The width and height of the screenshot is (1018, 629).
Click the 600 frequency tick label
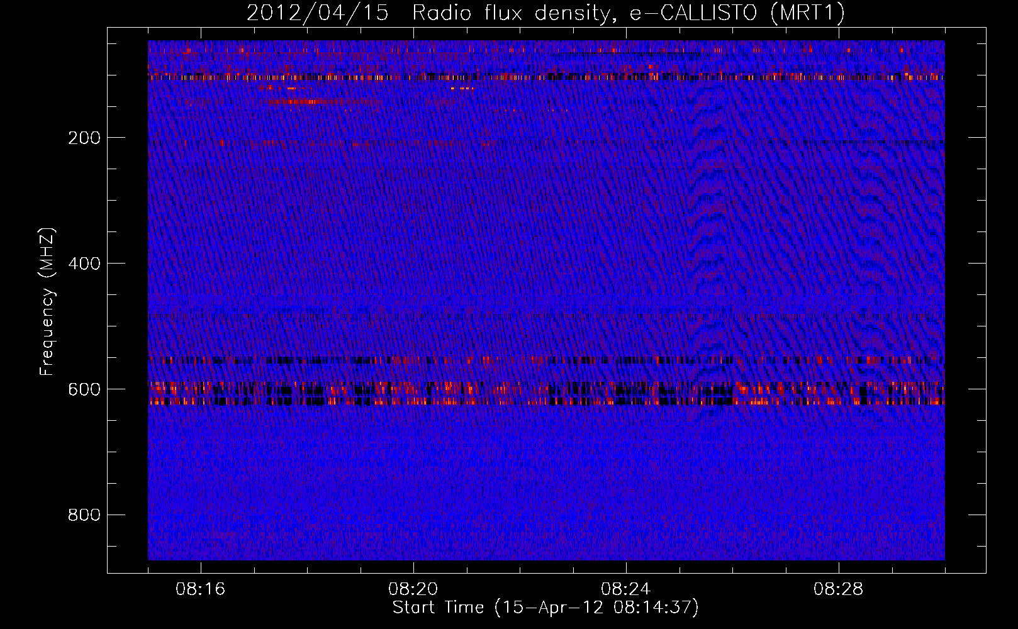tap(84, 389)
